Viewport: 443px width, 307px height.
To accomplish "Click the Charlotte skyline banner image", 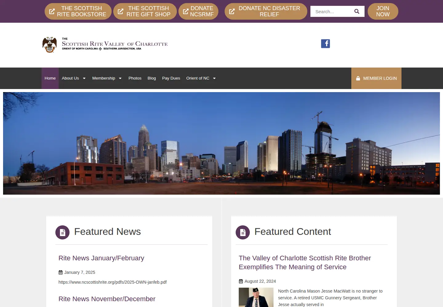I will pyautogui.click(x=221, y=143).
